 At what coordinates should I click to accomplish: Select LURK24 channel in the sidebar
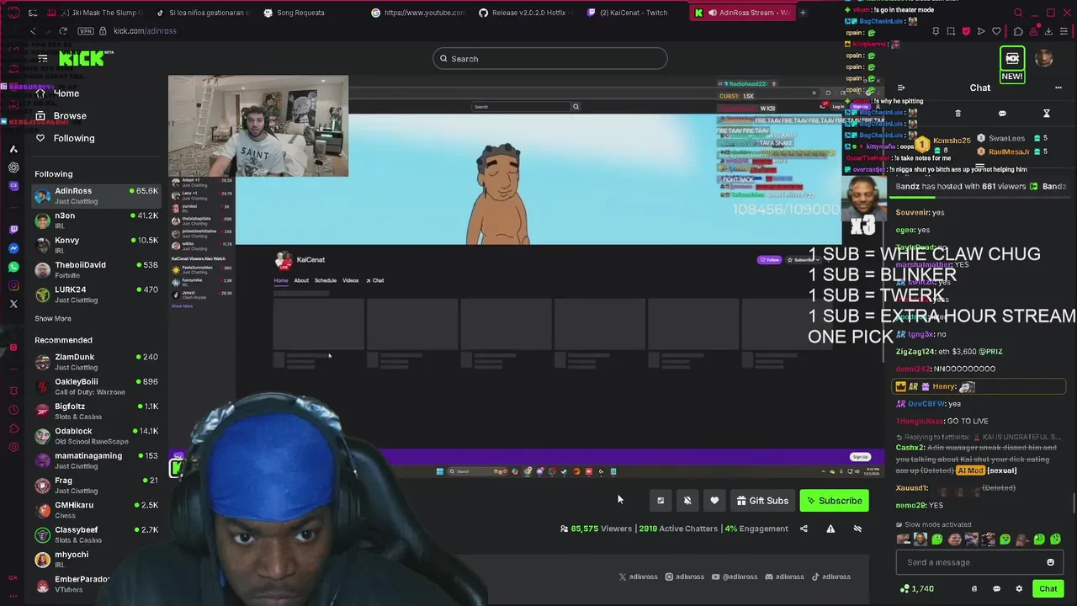point(96,294)
